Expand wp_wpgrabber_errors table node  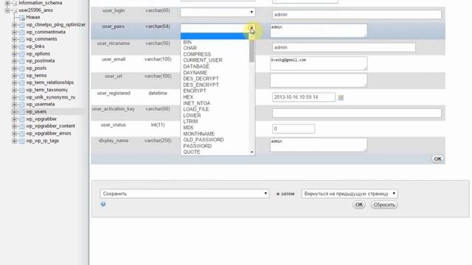(14, 133)
